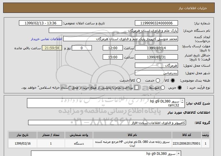Click buyer organization name field

tap(113, 31)
